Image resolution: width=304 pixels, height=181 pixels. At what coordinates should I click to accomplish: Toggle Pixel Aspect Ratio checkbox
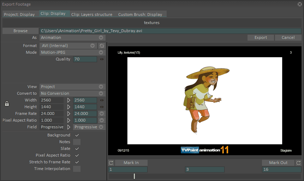coord(77,155)
